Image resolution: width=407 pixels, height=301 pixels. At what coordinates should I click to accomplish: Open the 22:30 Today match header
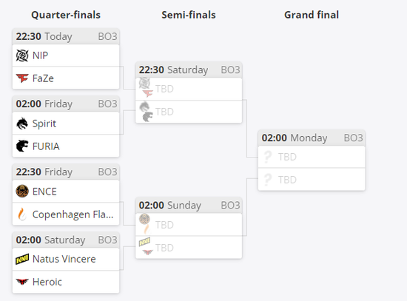click(x=66, y=36)
